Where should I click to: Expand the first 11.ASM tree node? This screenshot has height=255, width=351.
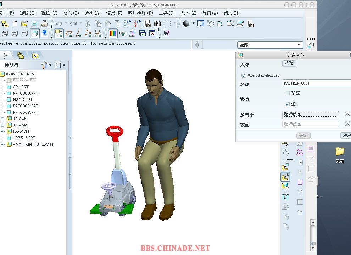coord(2,119)
